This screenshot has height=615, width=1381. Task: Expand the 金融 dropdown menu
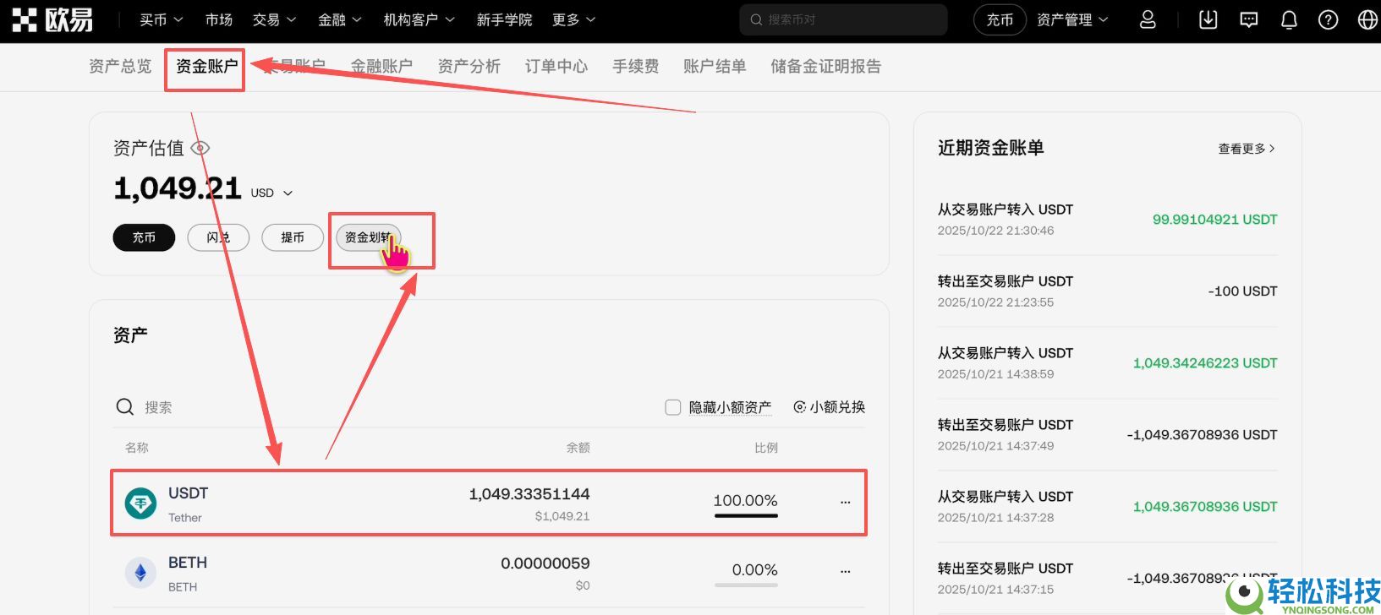tap(340, 19)
